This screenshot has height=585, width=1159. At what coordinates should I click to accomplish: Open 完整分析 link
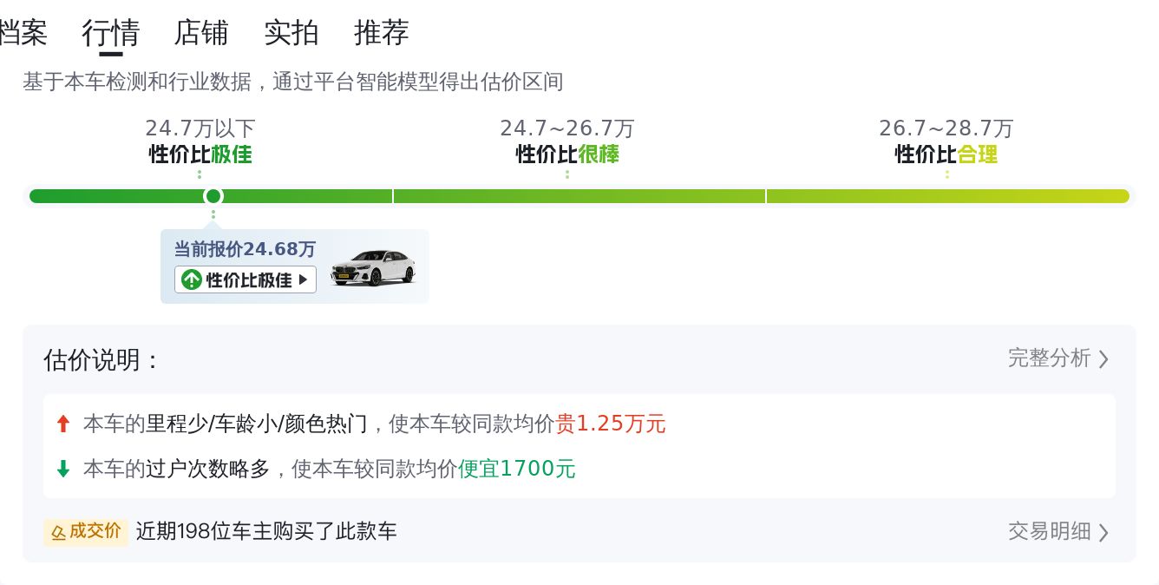pos(1049,358)
